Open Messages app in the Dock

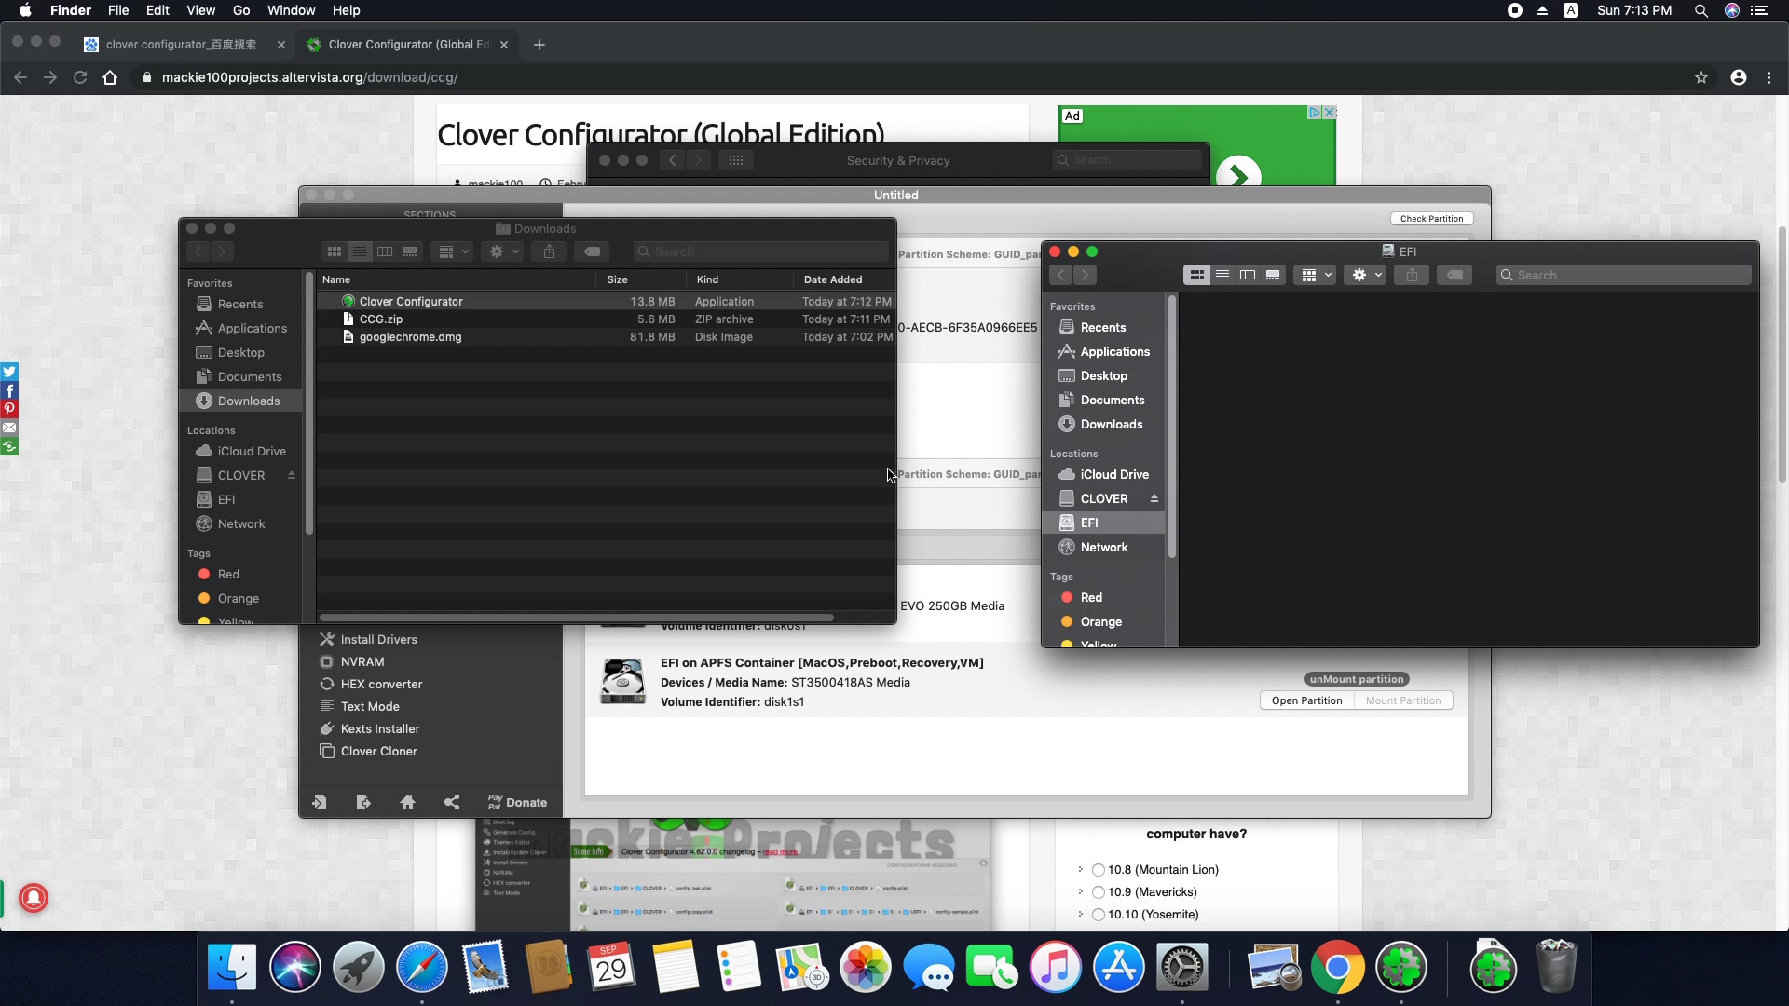click(x=928, y=968)
